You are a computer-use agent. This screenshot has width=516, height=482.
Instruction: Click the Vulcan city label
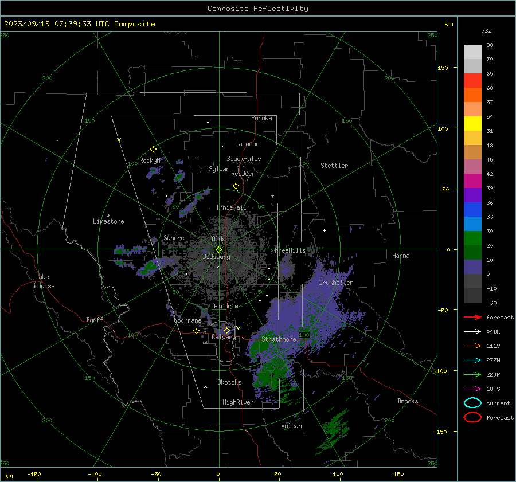coord(291,426)
